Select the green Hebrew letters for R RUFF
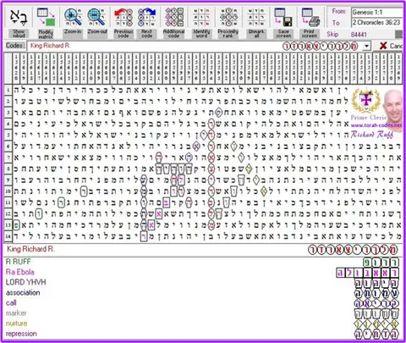406x343 pixels. [381, 263]
